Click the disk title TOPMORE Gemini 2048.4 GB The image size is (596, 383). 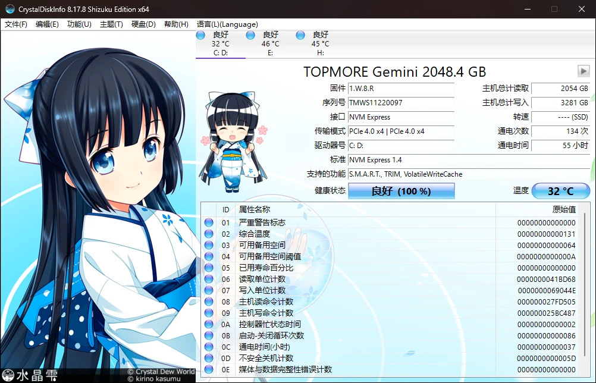point(394,71)
